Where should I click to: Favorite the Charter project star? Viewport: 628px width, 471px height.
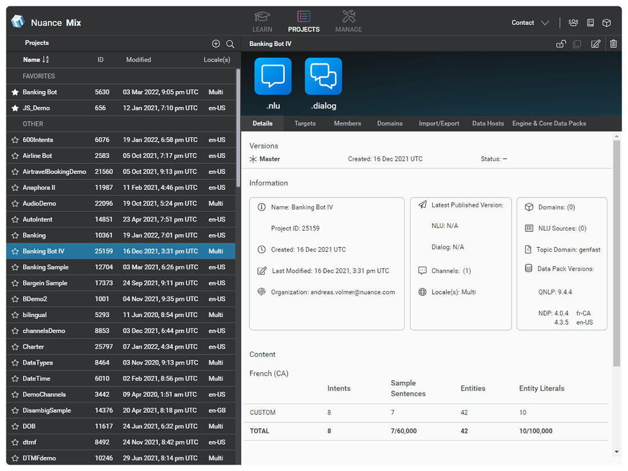pyautogui.click(x=15, y=347)
